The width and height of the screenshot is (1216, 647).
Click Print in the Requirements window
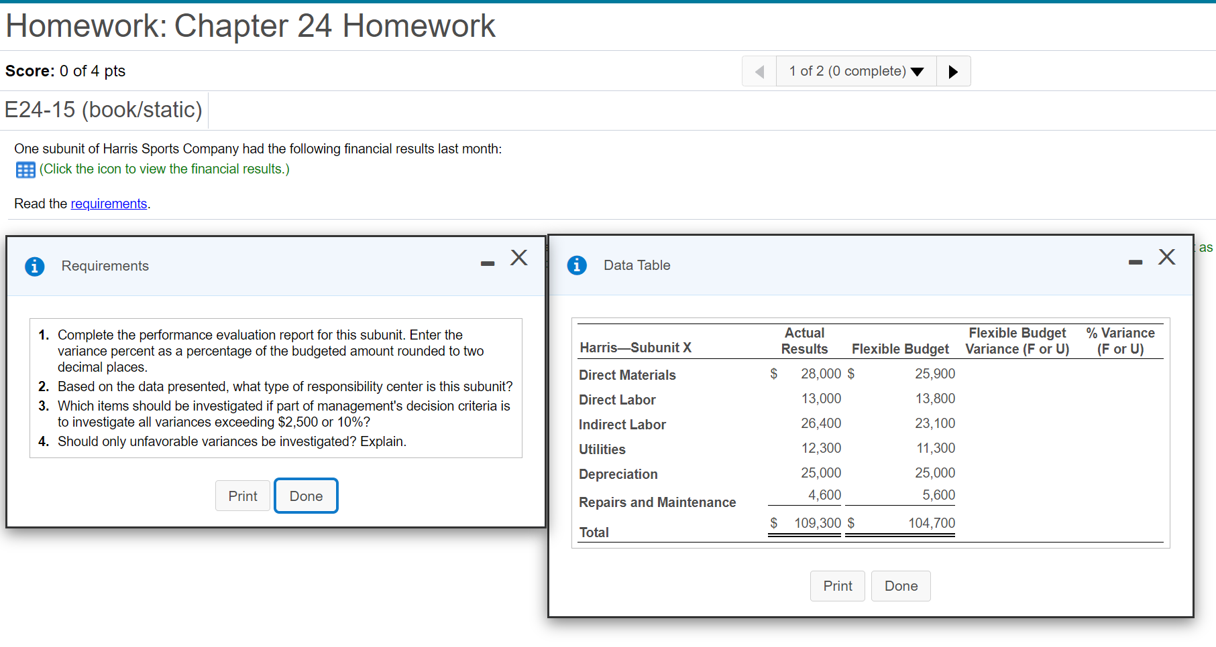242,496
